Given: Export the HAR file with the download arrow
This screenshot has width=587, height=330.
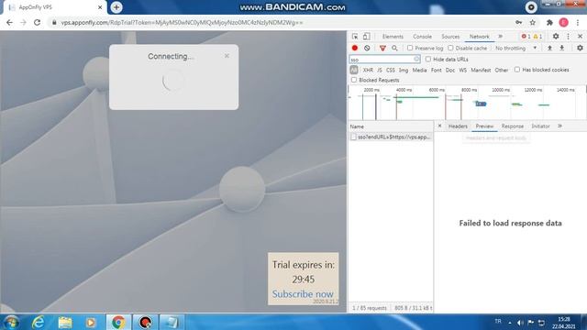Looking at the screenshot, I should pos(562,48).
